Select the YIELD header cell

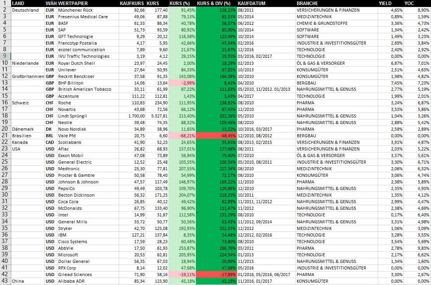click(391, 3)
